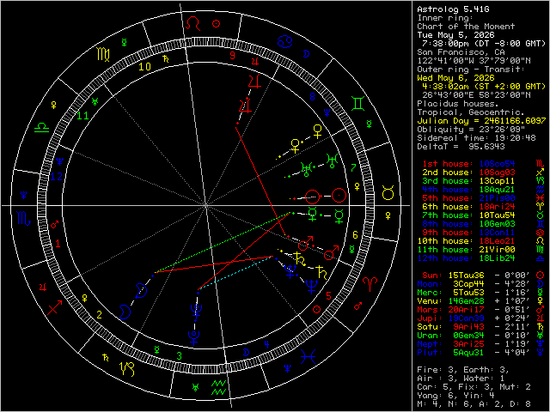The image size is (550, 412).
Task: Select house number 7 on the chart wheel
Action: [353, 168]
